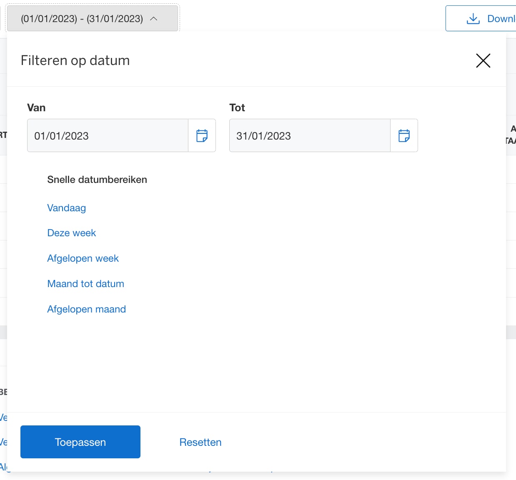Click the Download icon at top right
The height and width of the screenshot is (480, 516).
click(x=473, y=18)
